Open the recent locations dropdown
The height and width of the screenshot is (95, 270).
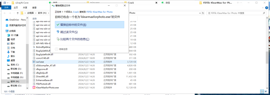14,13
